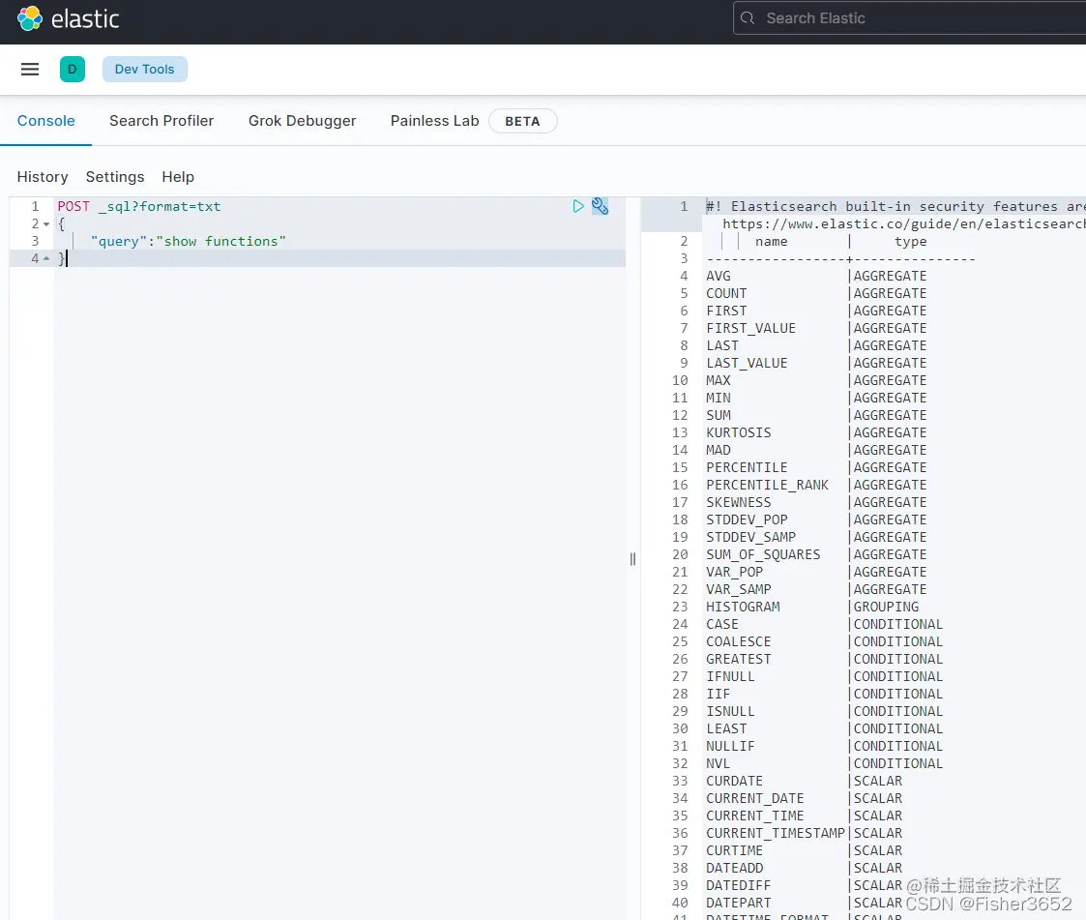Click the SUM_OF_SQUARES function name
This screenshot has height=920, width=1086.
(763, 554)
